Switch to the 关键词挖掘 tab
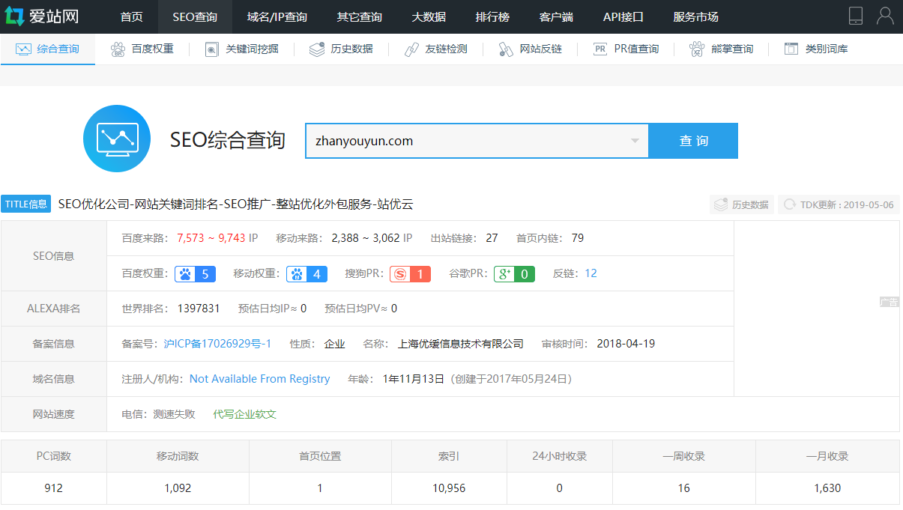The image size is (903, 510). point(241,49)
